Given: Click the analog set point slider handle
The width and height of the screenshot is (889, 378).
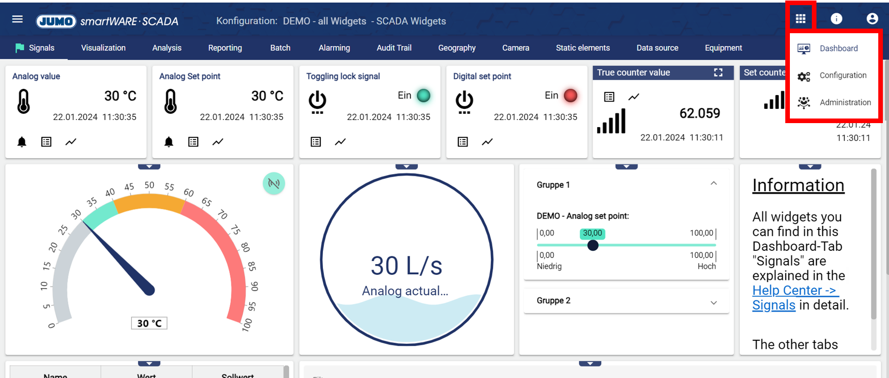Looking at the screenshot, I should (x=593, y=246).
